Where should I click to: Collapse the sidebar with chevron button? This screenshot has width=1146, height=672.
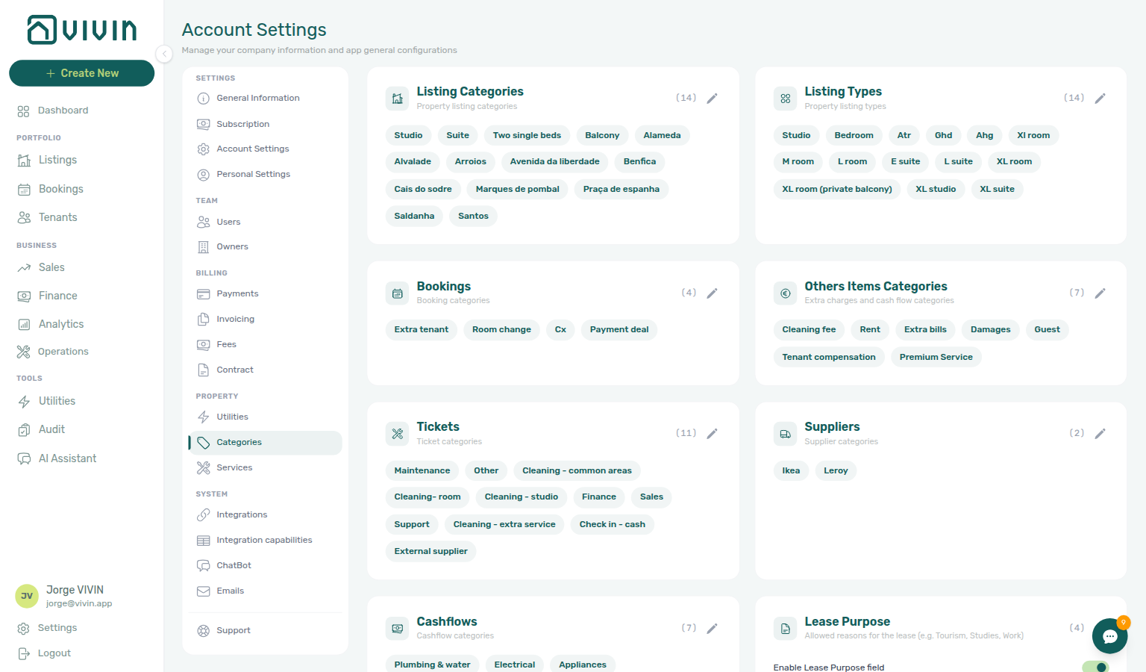tap(164, 54)
